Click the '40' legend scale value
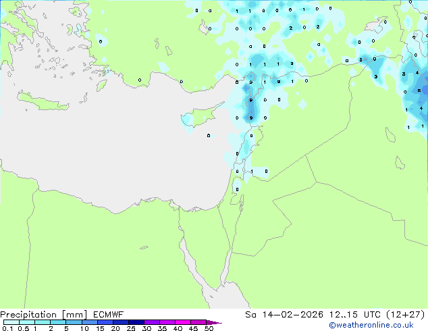Image resolution: width=428 pixels, height=331 pixels. [178, 328]
